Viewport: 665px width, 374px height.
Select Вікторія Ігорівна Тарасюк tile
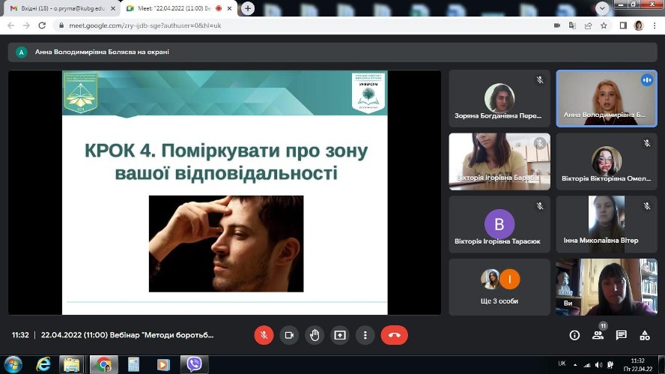pos(499,224)
